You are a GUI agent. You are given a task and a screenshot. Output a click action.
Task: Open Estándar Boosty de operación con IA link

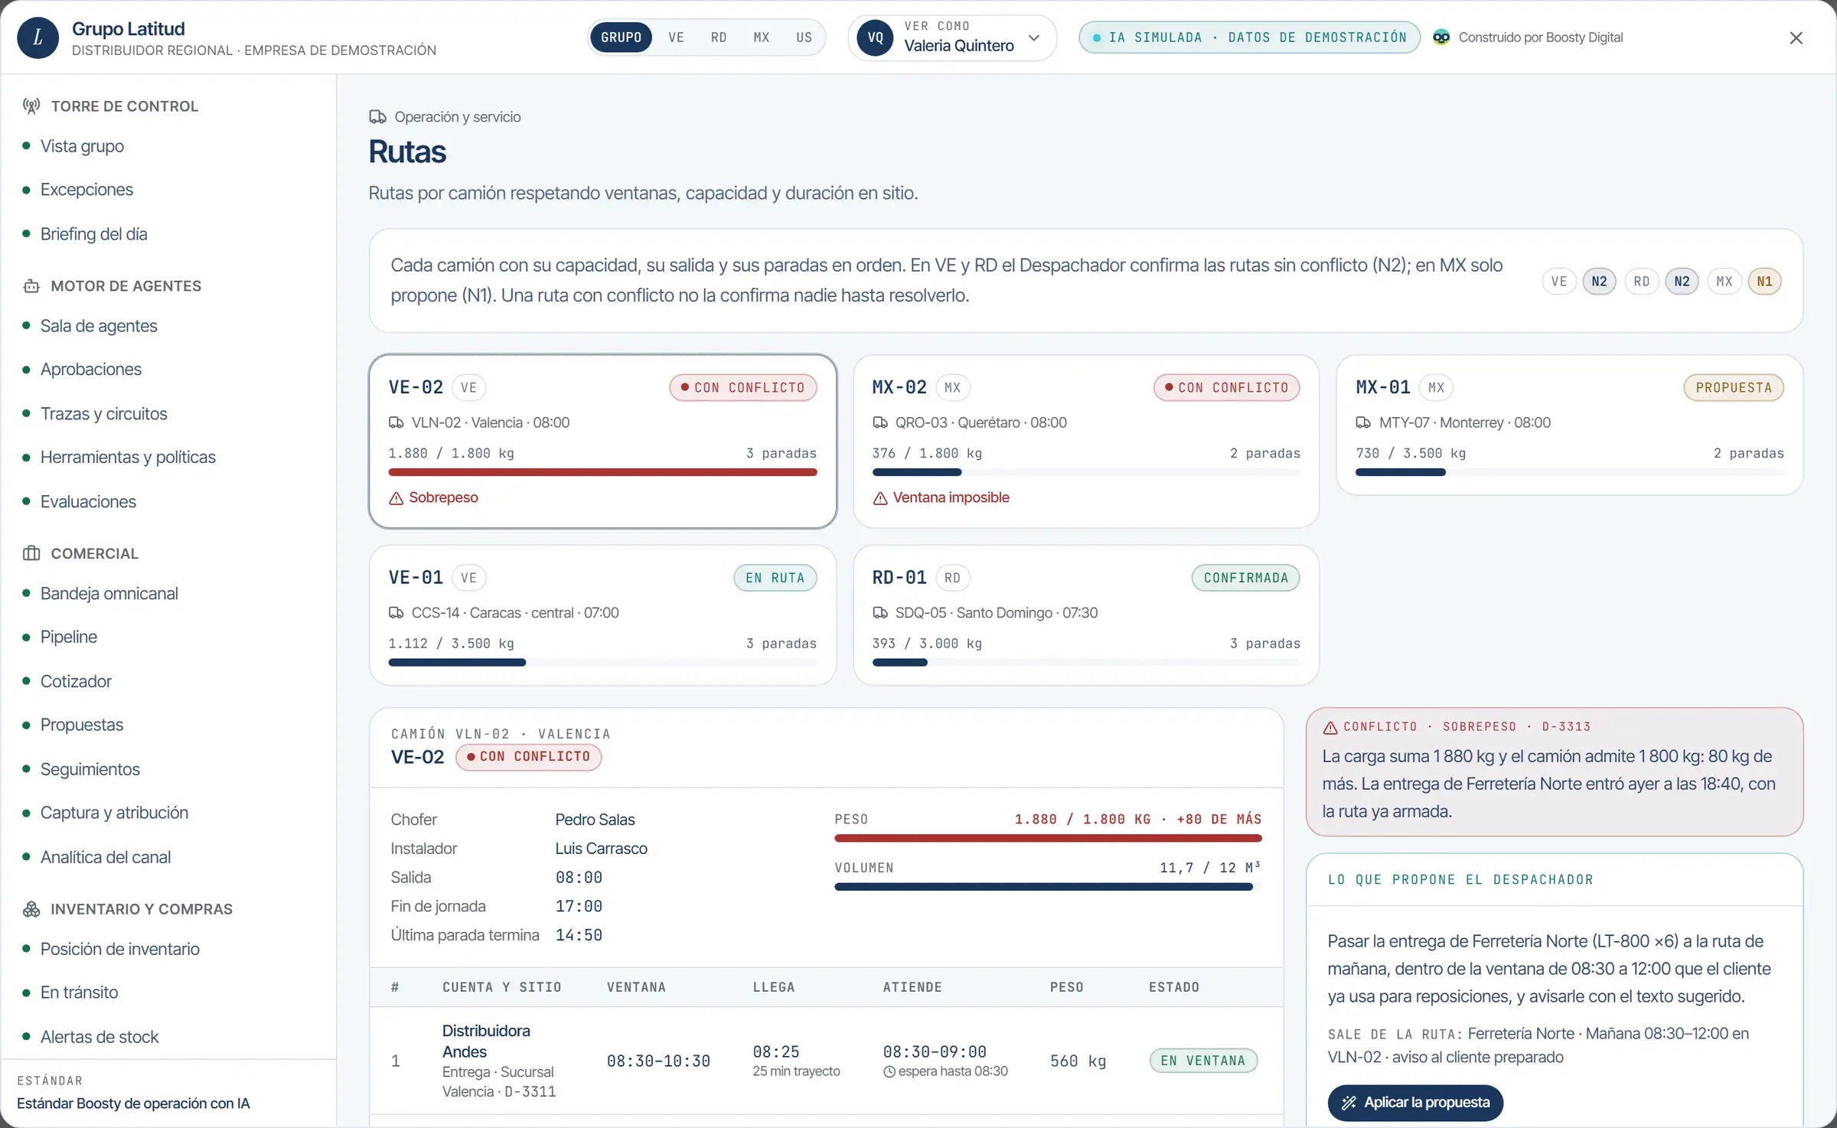(133, 1104)
